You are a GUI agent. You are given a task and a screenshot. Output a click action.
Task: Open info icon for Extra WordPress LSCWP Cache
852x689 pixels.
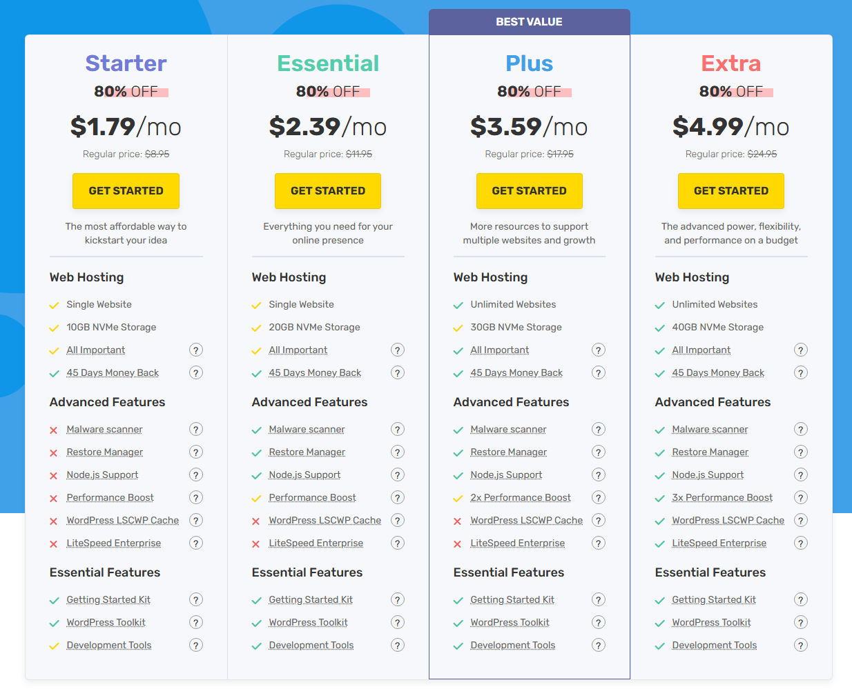[801, 520]
